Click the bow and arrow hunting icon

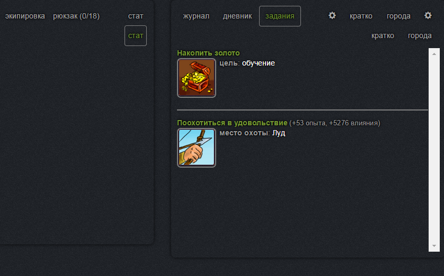[197, 148]
